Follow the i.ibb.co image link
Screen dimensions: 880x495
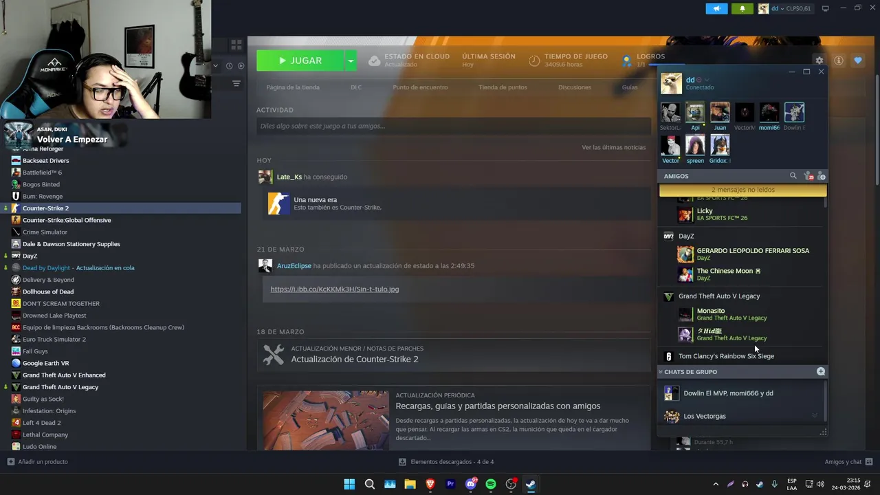334,289
